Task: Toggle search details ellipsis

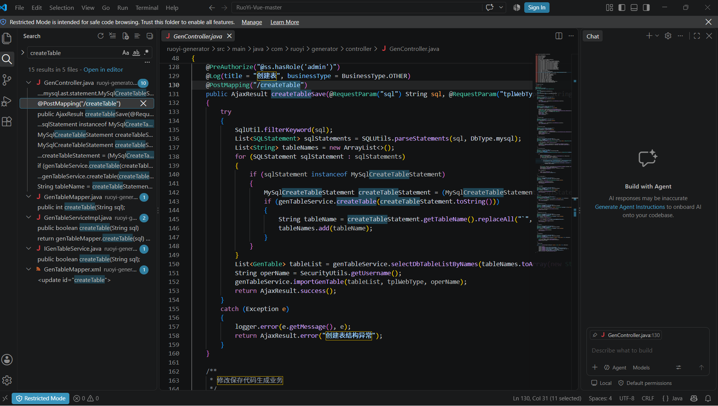Action: click(147, 62)
